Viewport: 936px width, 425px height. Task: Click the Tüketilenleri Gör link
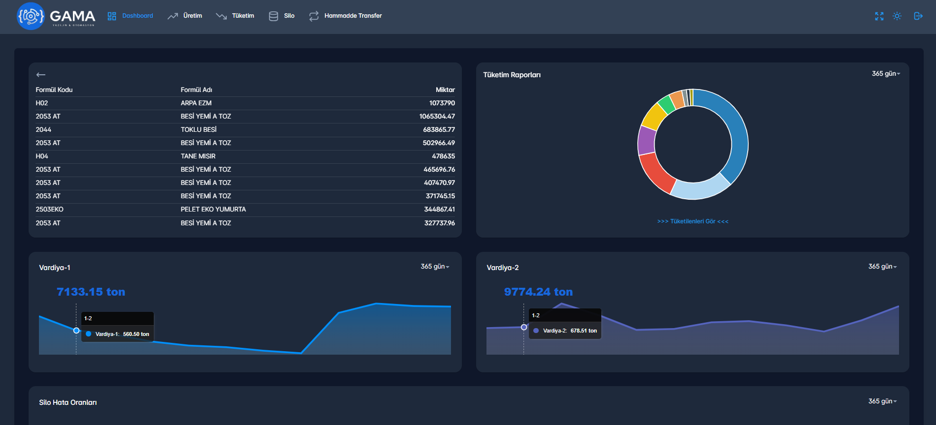coord(693,221)
